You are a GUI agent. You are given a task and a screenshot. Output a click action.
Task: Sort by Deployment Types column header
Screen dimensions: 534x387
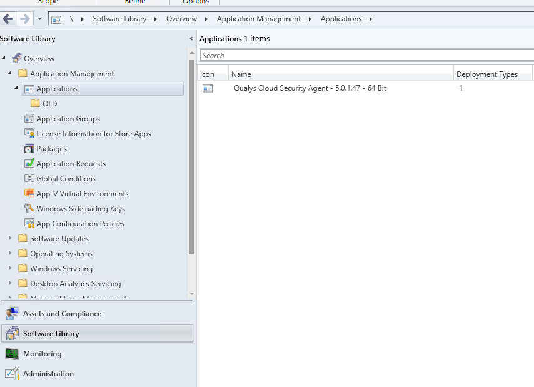pyautogui.click(x=487, y=74)
